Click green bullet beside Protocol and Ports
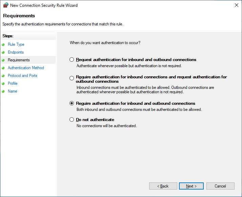The image size is (242, 197). [3, 76]
